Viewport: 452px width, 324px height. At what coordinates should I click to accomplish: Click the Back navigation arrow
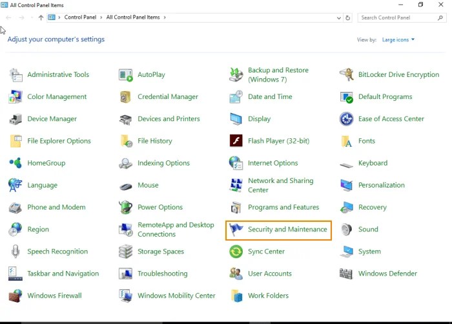click(x=8, y=17)
